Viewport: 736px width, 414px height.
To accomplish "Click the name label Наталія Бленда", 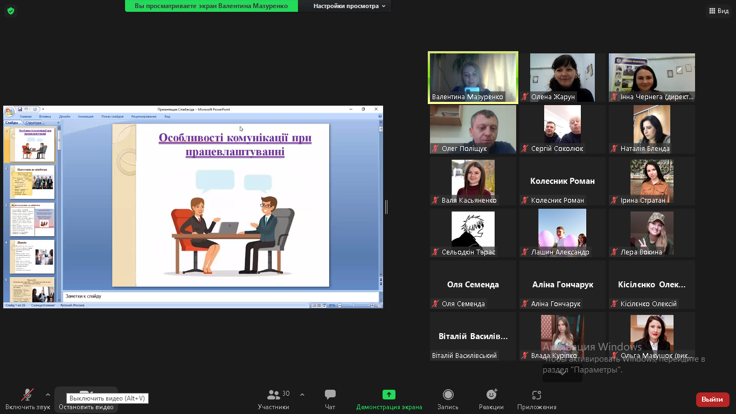I will click(645, 148).
